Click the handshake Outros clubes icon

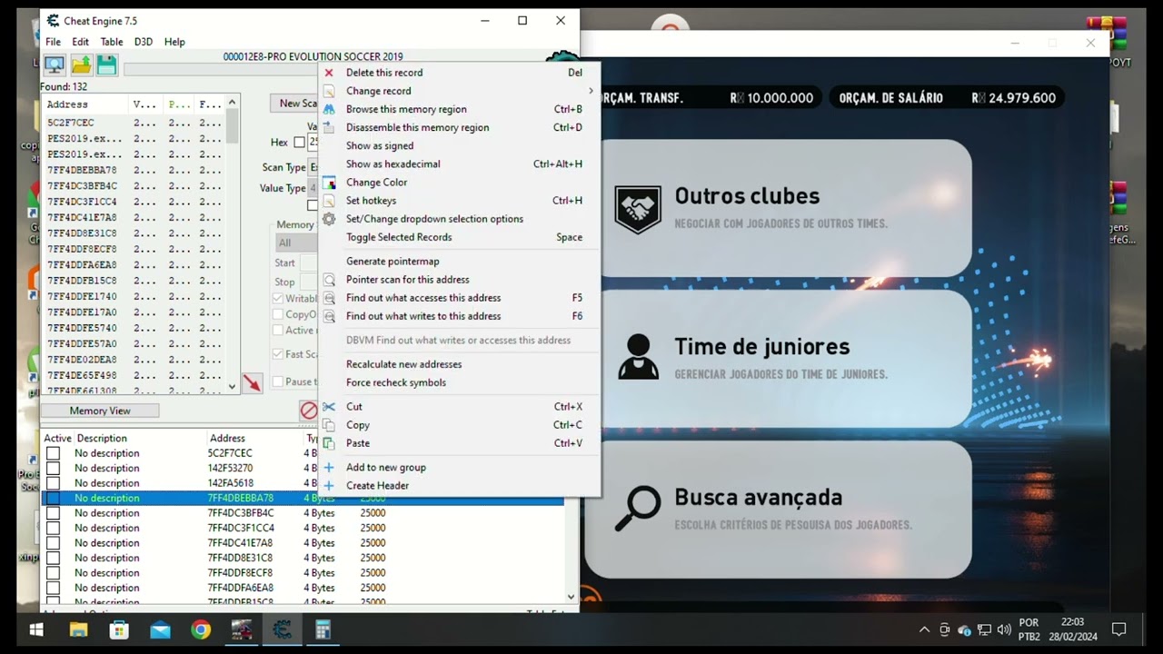[638, 209]
